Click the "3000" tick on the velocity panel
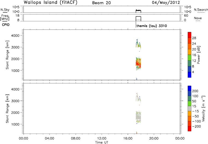The width and height of the screenshot is (208, 144). 15,101
